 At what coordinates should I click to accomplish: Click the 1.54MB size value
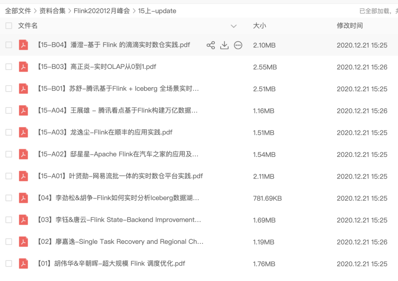point(264,154)
